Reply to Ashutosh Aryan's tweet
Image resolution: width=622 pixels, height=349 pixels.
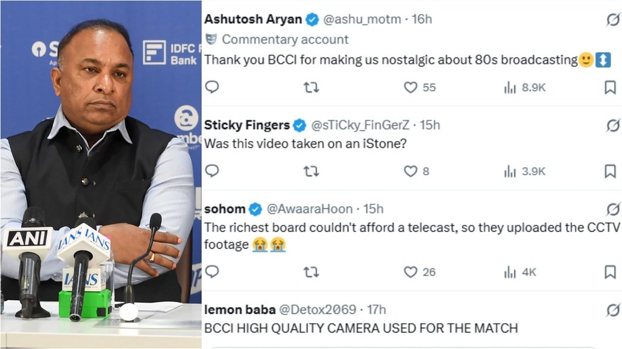click(x=211, y=87)
